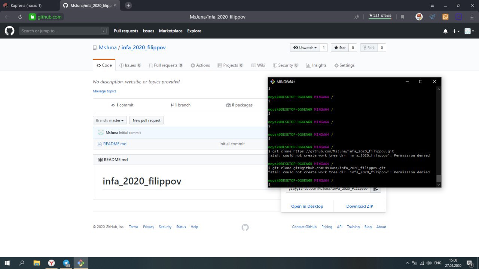Viewport: 479px width, 269px height.
Task: Open the Privacy footer link
Action: (149, 227)
